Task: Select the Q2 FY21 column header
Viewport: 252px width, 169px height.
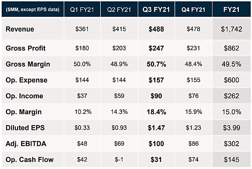Action: (119, 10)
